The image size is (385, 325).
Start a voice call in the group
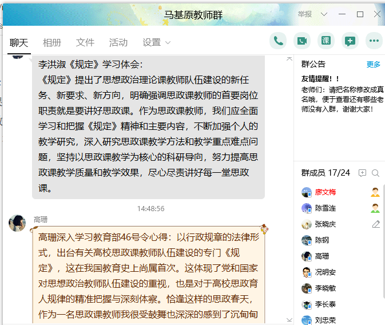278,41
